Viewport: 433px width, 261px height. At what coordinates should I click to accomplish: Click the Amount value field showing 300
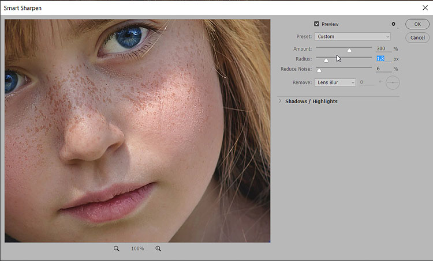point(383,49)
